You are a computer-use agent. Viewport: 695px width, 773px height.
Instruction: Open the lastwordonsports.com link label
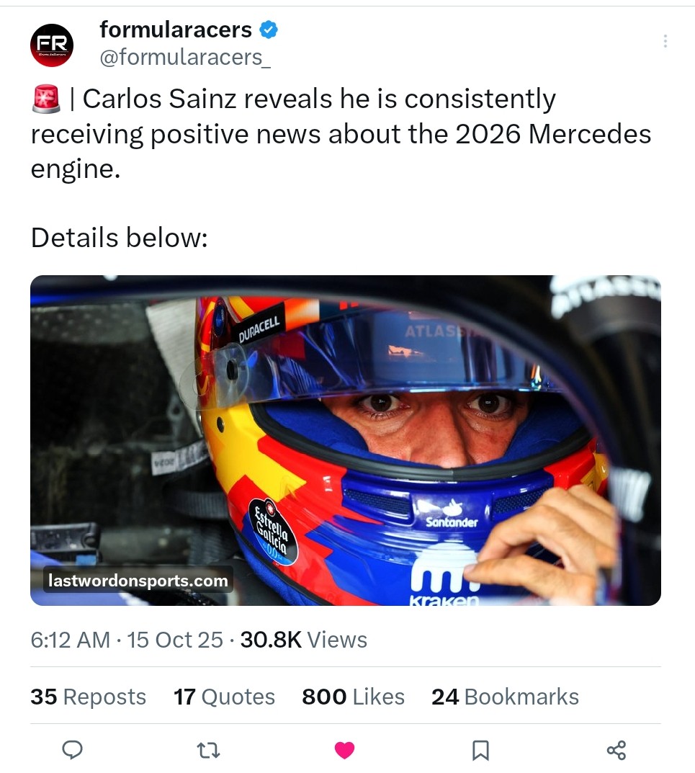pyautogui.click(x=138, y=580)
